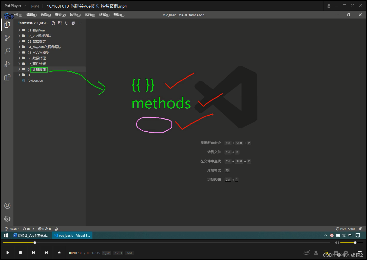This screenshot has width=367, height=260.
Task: Open the Explorer view in activity bar
Action: (x=7, y=25)
